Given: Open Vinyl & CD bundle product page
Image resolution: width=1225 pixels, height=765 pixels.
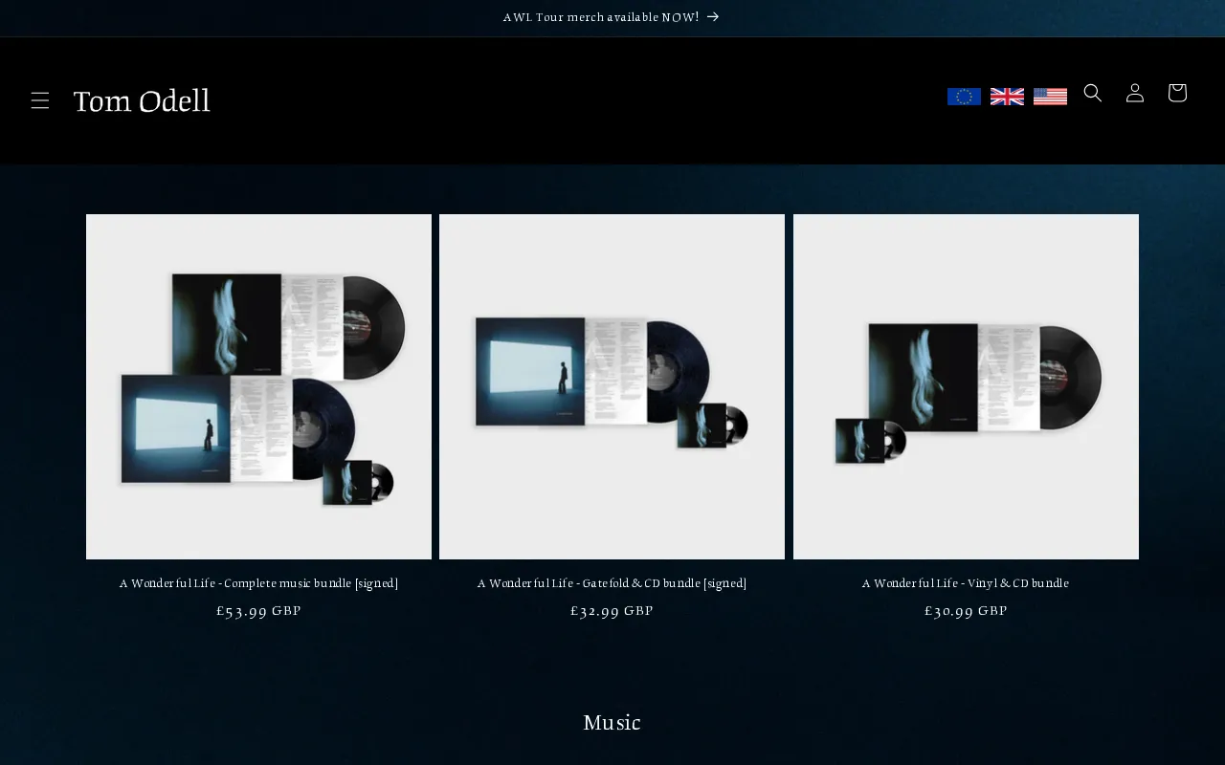Looking at the screenshot, I should tap(966, 583).
